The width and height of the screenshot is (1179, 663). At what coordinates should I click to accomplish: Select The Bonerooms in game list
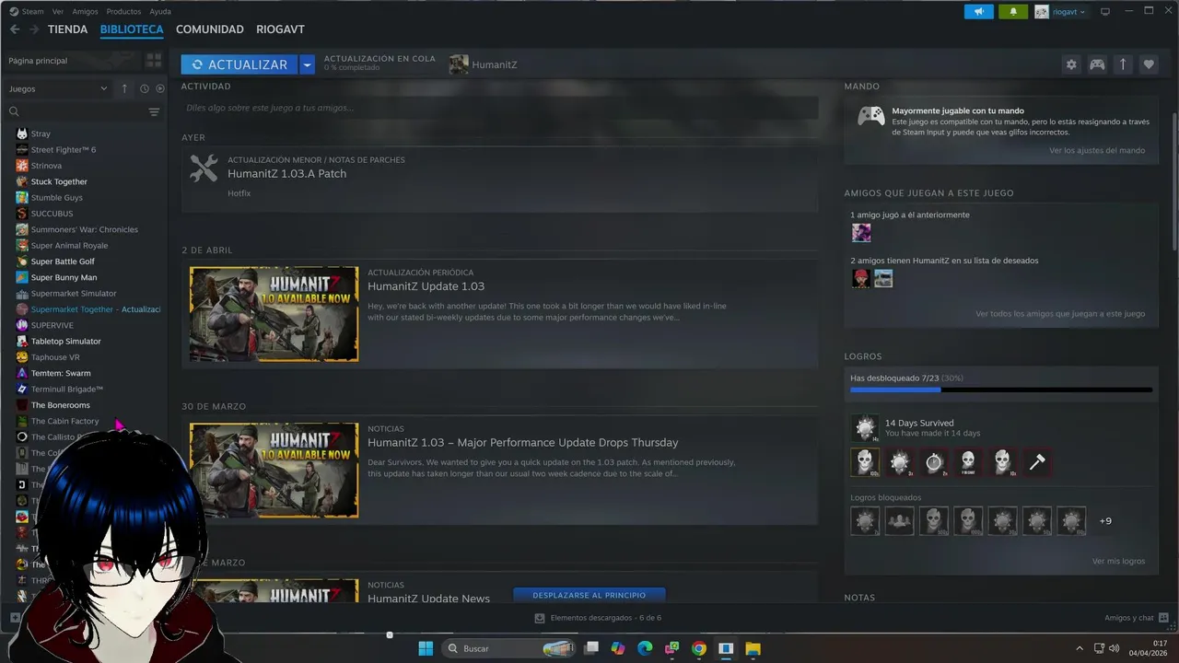61,405
